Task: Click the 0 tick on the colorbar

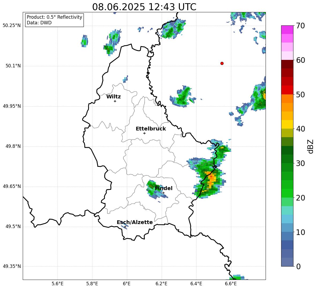Action: click(x=299, y=266)
